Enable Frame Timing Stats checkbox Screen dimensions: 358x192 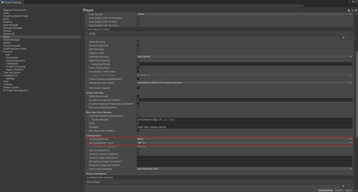[138, 68]
